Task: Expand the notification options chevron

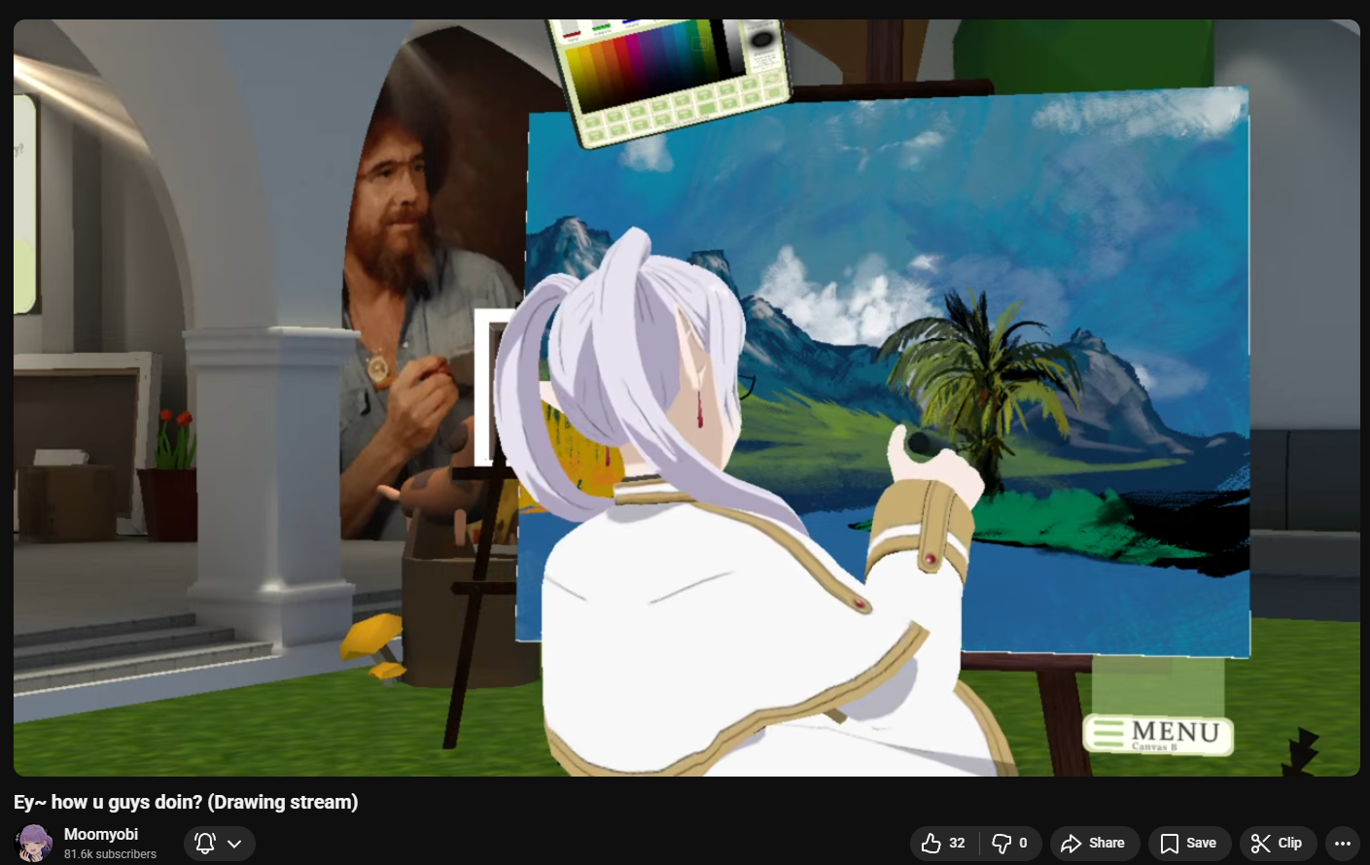Action: tap(234, 843)
